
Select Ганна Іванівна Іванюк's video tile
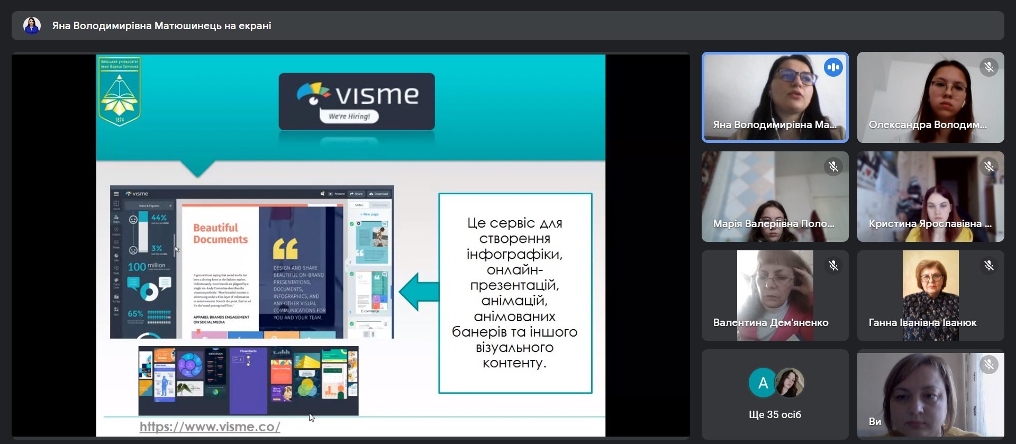(930, 295)
